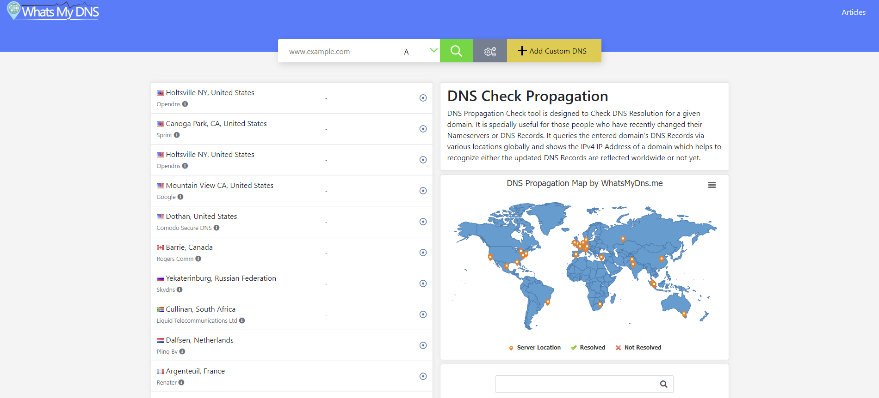The width and height of the screenshot is (879, 398).
Task: Click locate target icon for Dalfsen, Netherlands row
Action: (x=423, y=345)
